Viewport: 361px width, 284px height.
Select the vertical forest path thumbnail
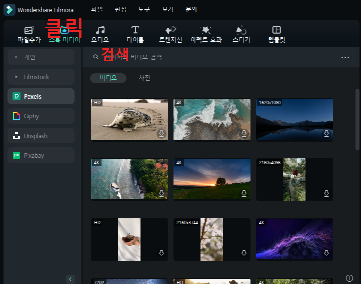tap(295, 179)
